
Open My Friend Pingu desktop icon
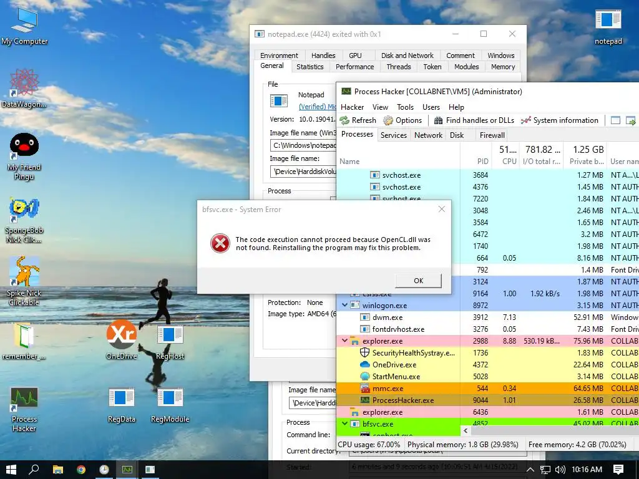24,157
